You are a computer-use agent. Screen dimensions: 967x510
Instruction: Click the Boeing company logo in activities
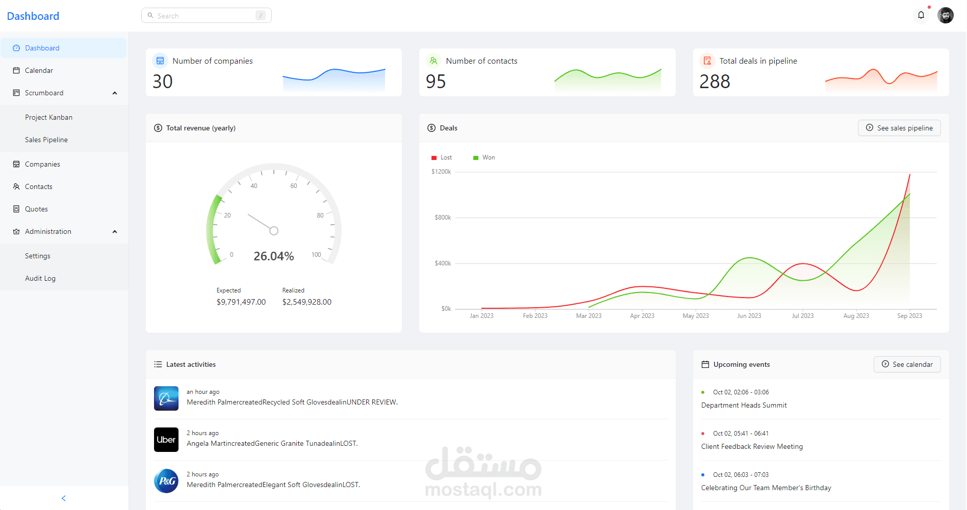pos(166,398)
